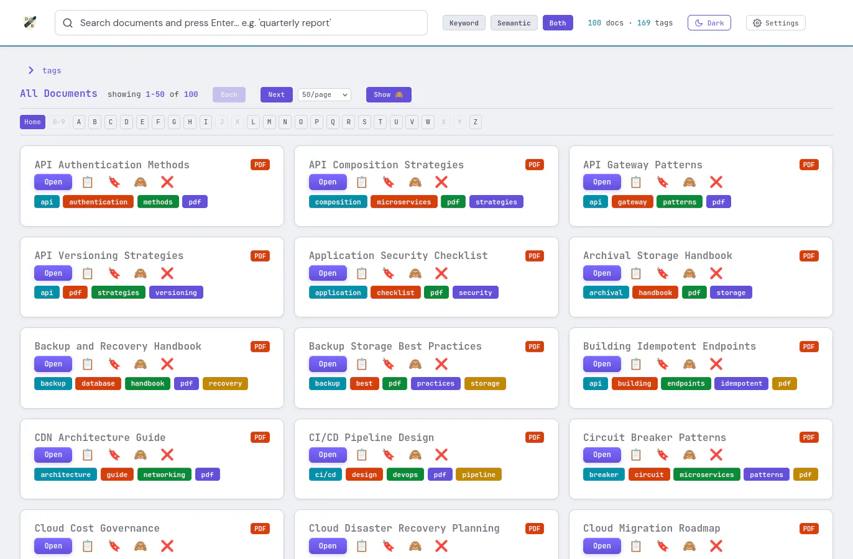Filter documents by letter M
The width and height of the screenshot is (853, 559).
pos(269,122)
